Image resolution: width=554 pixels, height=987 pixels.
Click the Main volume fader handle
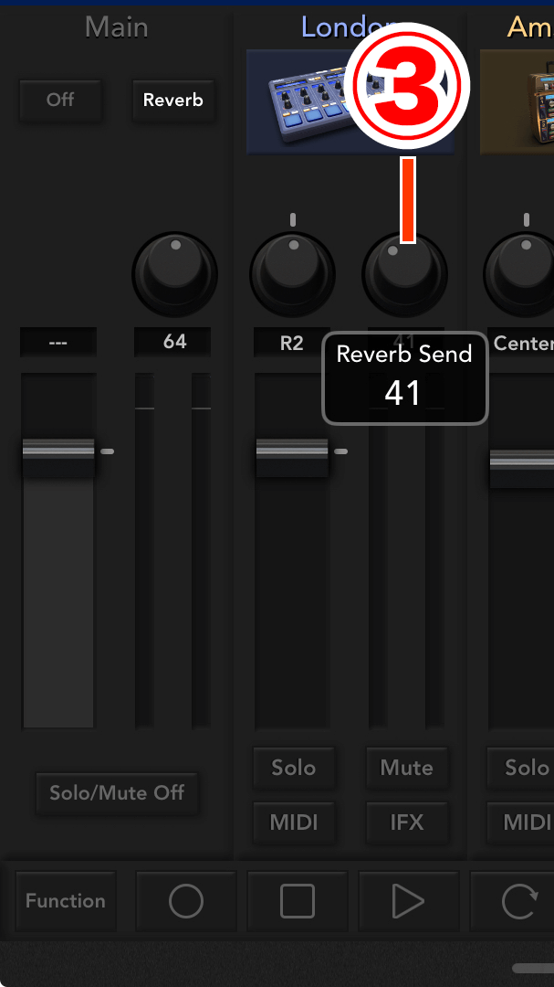[x=58, y=457]
